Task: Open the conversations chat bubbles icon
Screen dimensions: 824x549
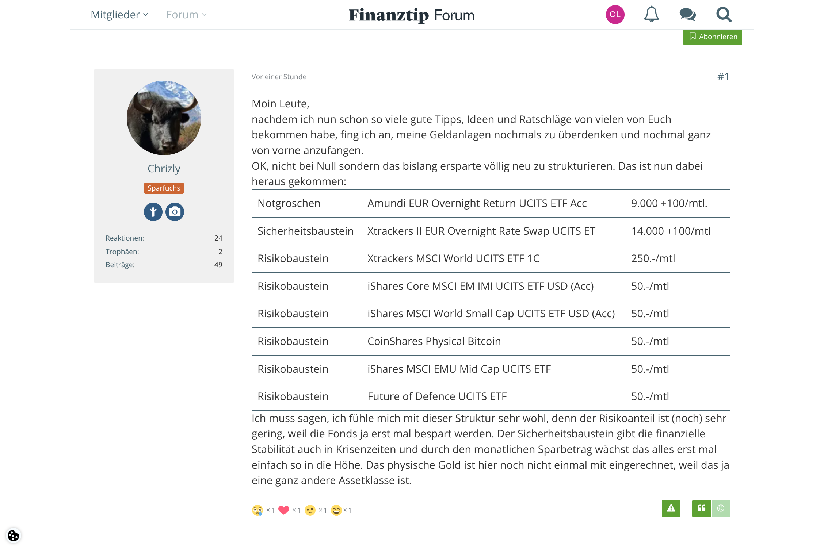Action: [687, 15]
